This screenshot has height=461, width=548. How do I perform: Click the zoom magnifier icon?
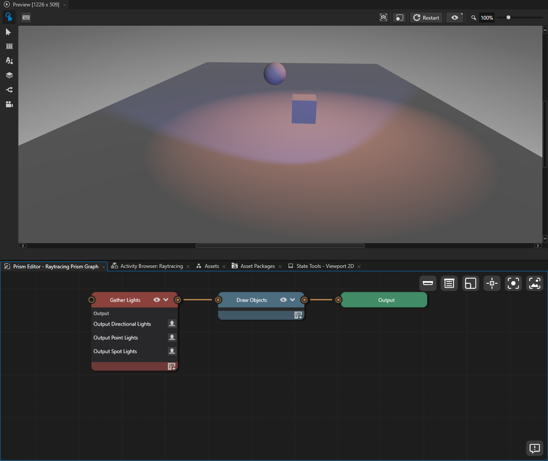pyautogui.click(x=474, y=18)
